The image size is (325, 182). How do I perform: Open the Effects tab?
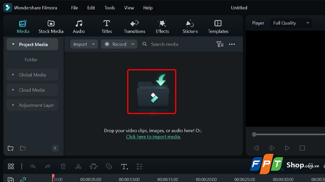tap(162, 27)
